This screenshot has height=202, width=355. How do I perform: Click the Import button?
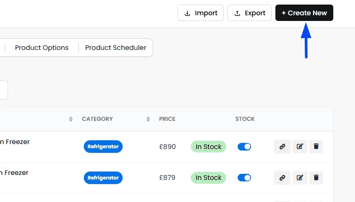tap(200, 13)
